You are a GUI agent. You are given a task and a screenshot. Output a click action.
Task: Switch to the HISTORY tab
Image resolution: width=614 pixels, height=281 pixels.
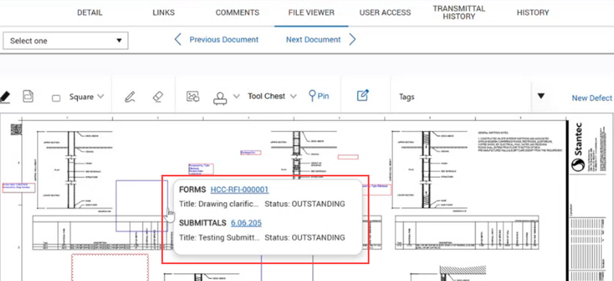[x=533, y=12]
